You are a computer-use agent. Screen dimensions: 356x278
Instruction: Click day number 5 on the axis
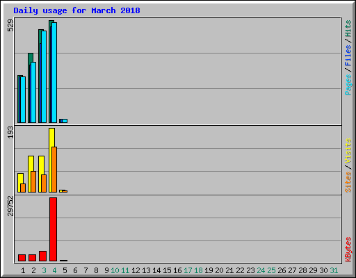click(65, 270)
